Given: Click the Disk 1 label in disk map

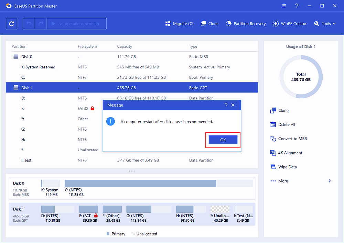Looking at the screenshot, I should pos(18,209).
